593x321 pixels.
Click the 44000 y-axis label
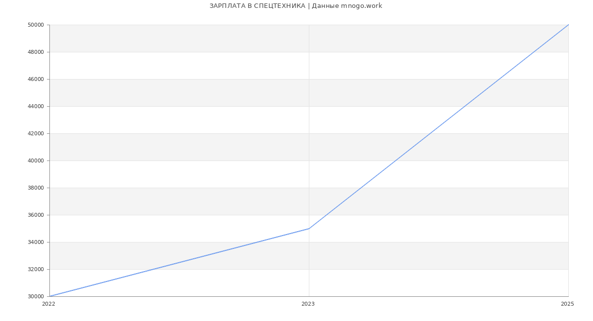pyautogui.click(x=36, y=106)
